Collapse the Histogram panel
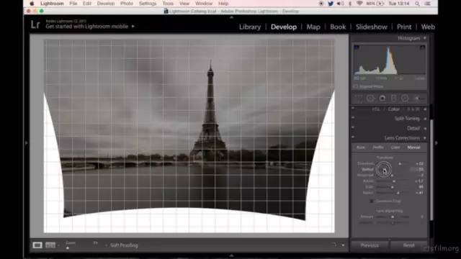The height and width of the screenshot is (259, 461). pyautogui.click(x=424, y=38)
